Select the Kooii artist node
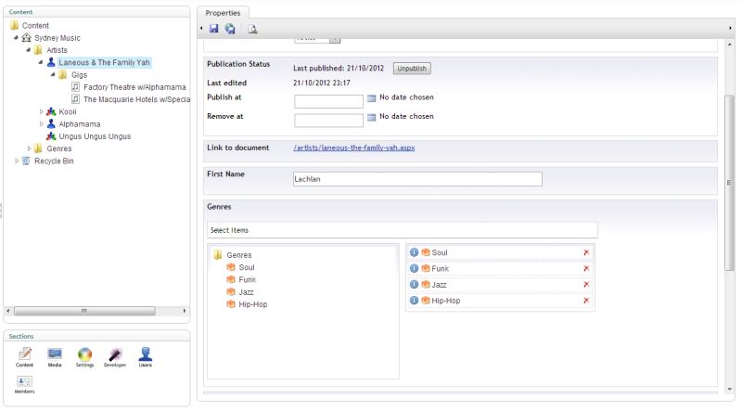This screenshot has height=411, width=742. [68, 111]
